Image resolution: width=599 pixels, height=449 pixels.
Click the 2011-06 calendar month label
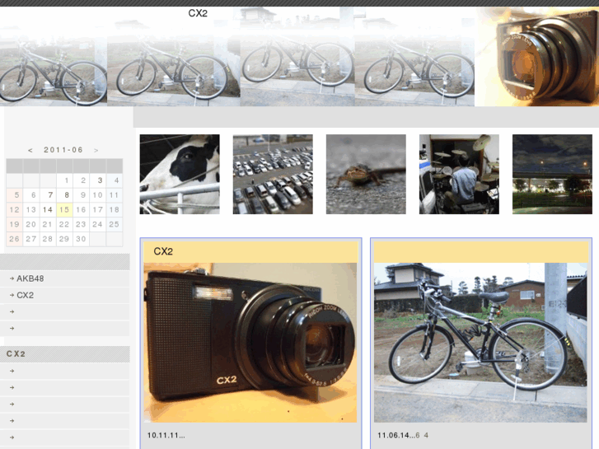tap(63, 150)
